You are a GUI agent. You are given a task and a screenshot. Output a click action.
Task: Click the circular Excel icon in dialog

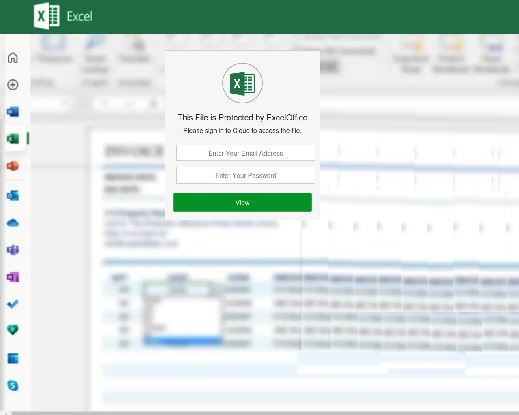pos(242,83)
